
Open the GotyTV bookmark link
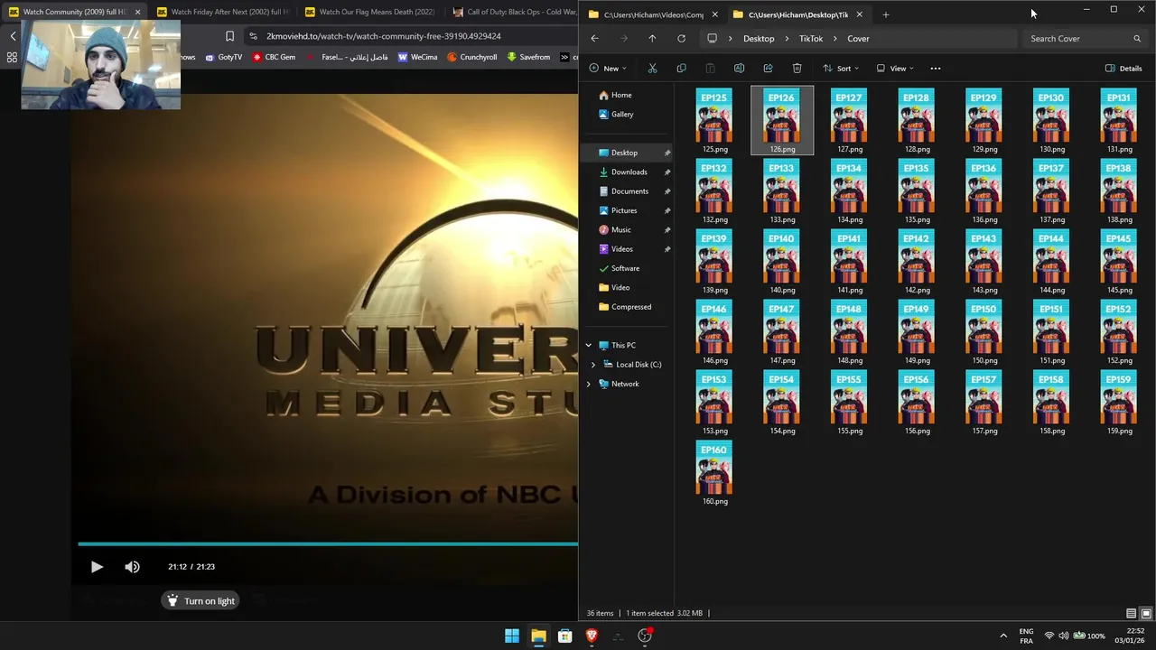click(x=224, y=57)
